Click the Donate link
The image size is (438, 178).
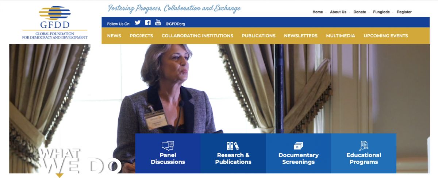coord(360,12)
